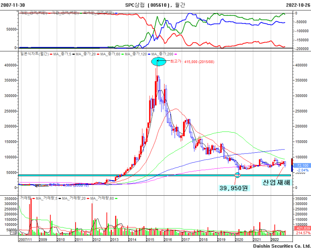This screenshot has height=250, width=311.
Task: Click 250000 on the left price axis
Action: click(x=10, y=111)
